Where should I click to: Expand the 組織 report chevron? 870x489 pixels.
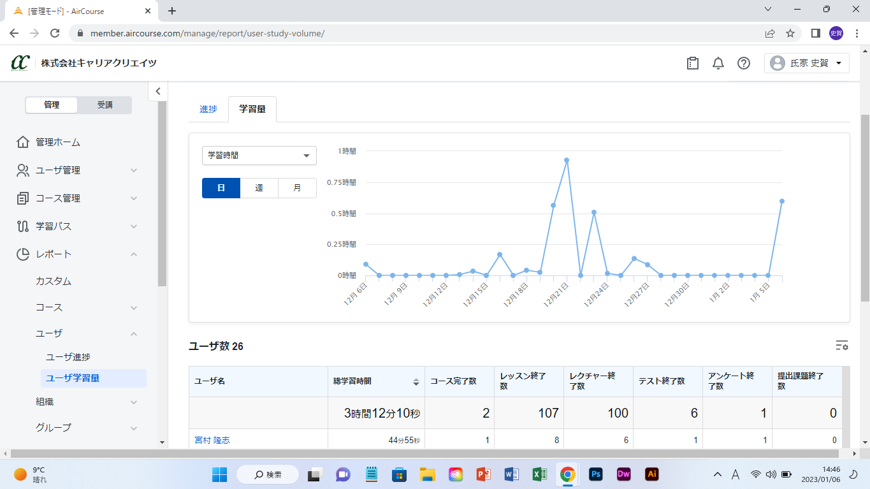pos(134,402)
